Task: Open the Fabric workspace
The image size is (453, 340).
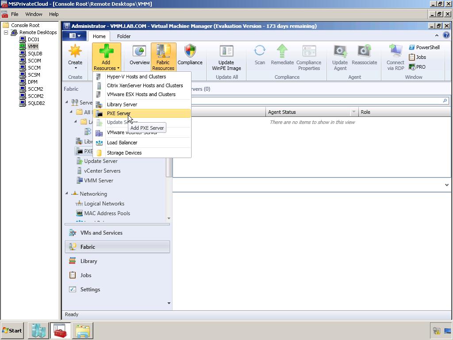Action: [x=117, y=247]
